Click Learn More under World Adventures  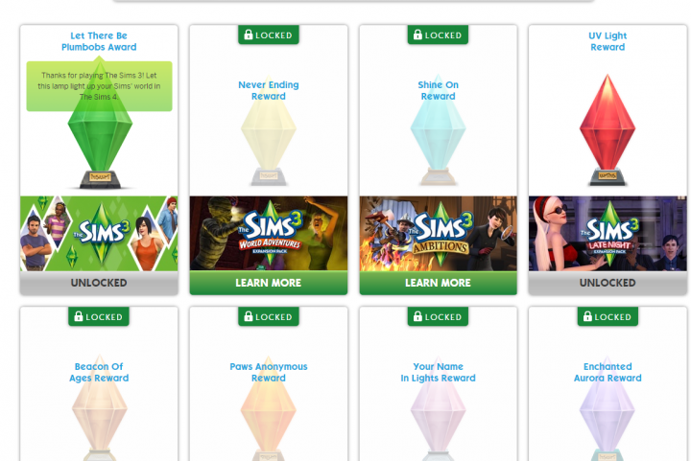click(x=269, y=283)
